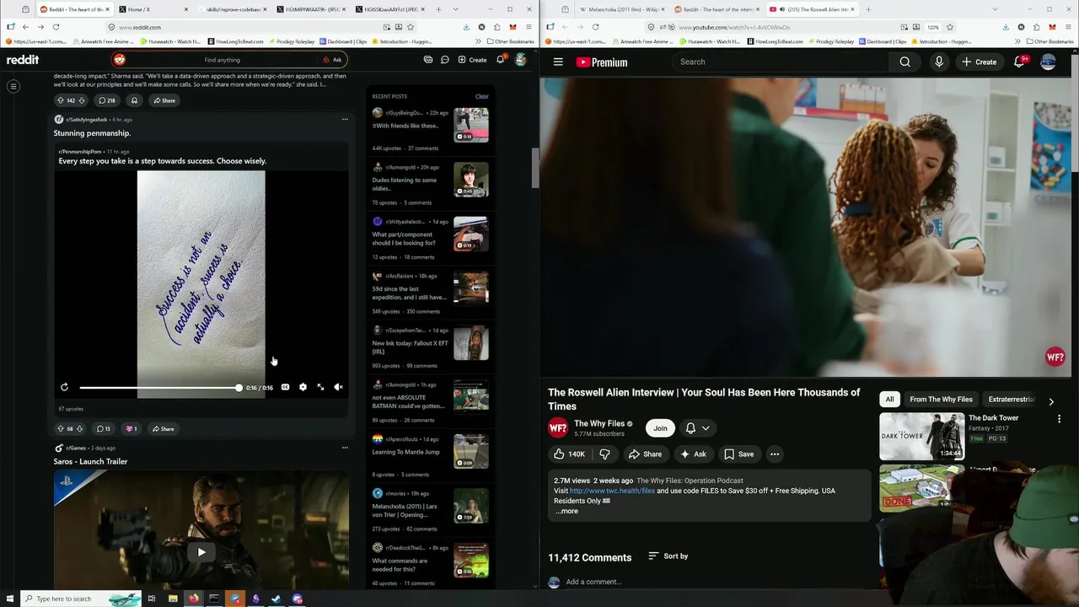Focus the YouTube search field
The image size is (1079, 607).
pyautogui.click(x=780, y=62)
